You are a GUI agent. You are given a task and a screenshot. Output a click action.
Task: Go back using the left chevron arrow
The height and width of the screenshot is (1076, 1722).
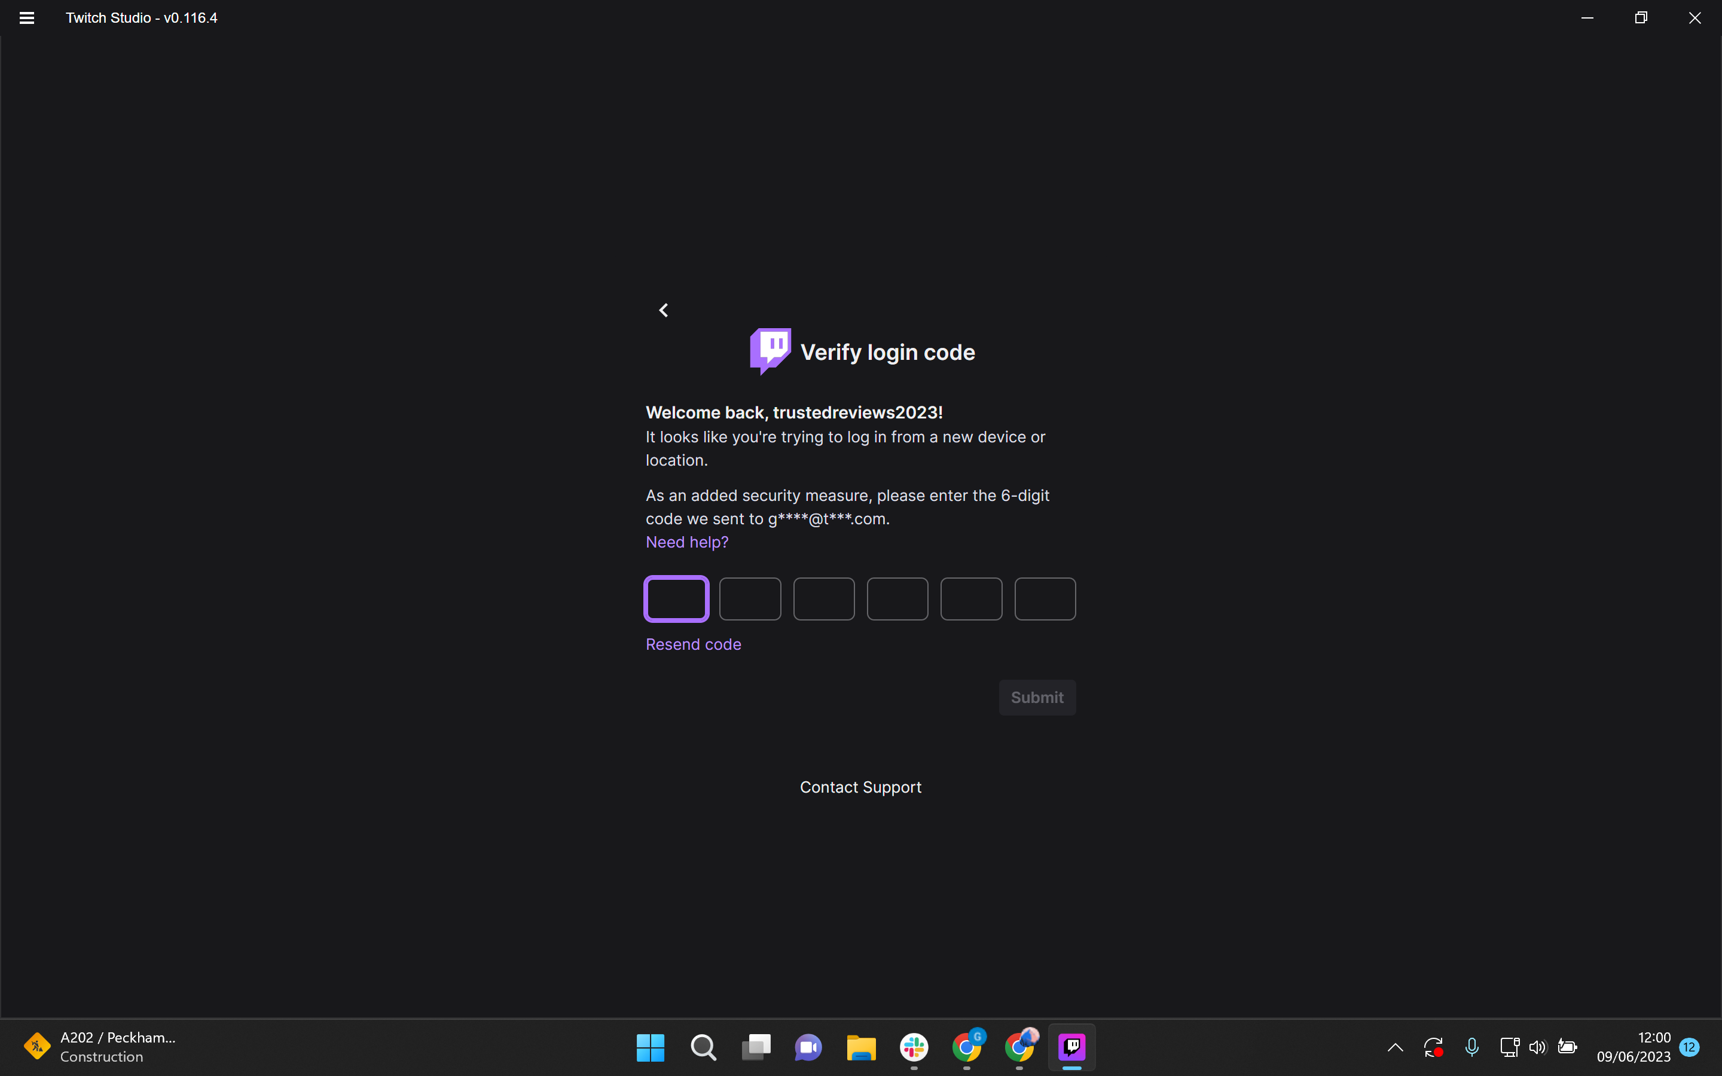point(663,310)
